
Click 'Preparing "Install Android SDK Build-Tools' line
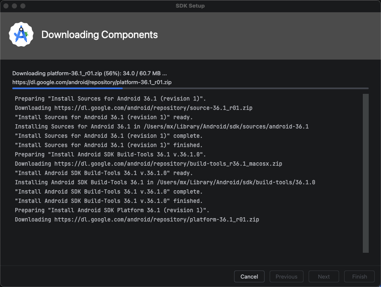click(x=110, y=155)
